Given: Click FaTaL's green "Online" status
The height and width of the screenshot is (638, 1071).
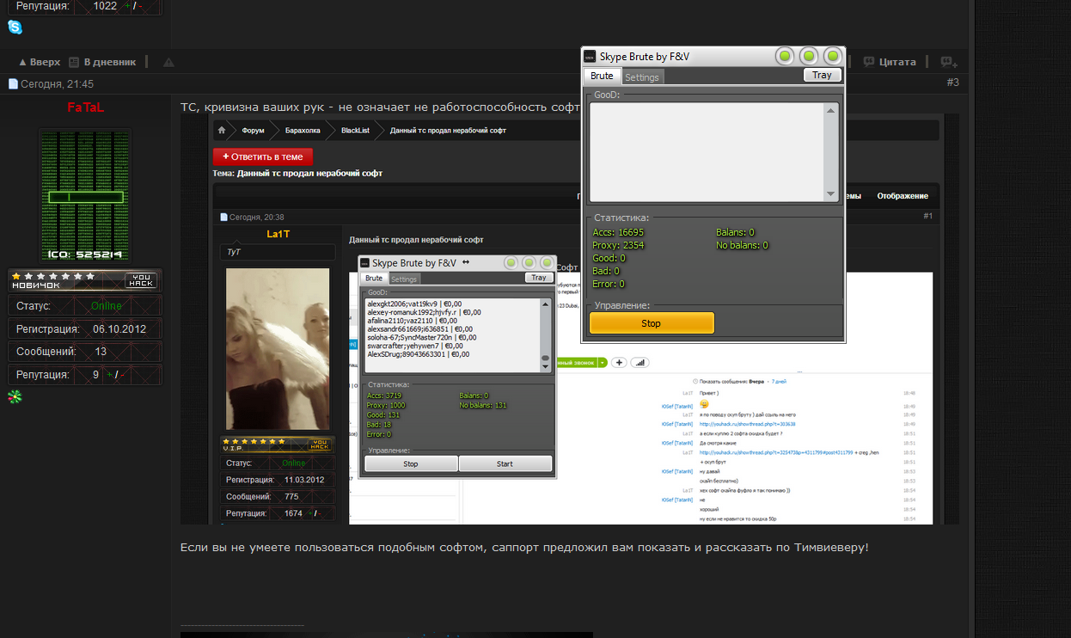Looking at the screenshot, I should (107, 306).
